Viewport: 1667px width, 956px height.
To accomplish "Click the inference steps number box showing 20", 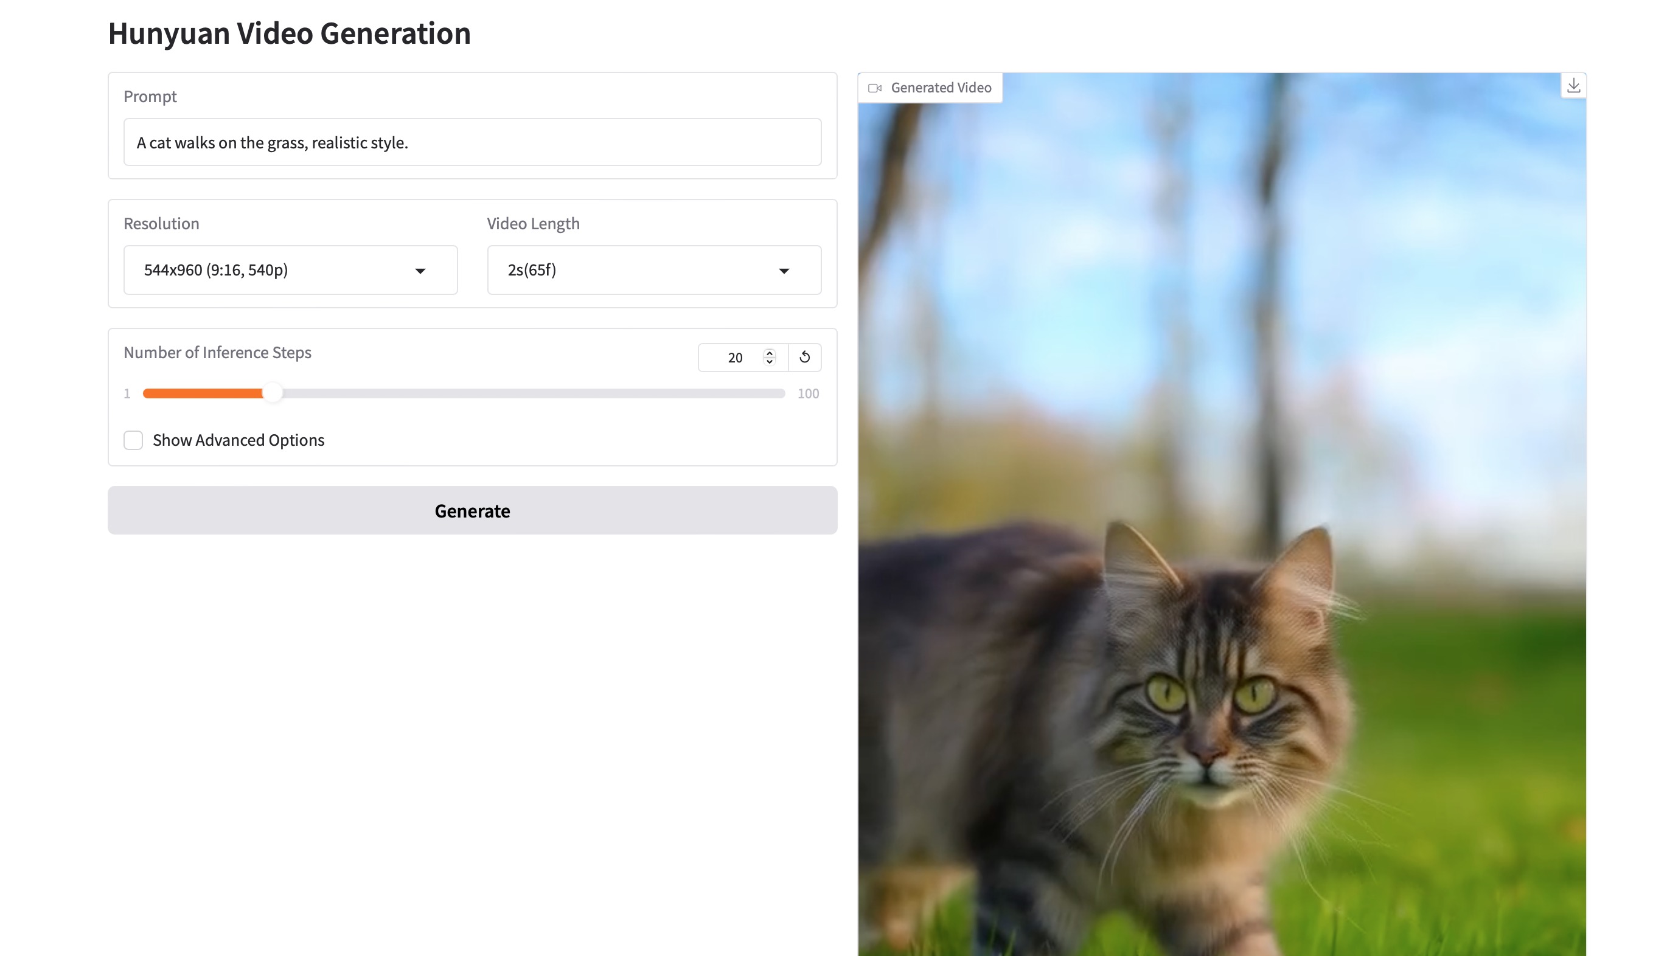I will (x=734, y=358).
